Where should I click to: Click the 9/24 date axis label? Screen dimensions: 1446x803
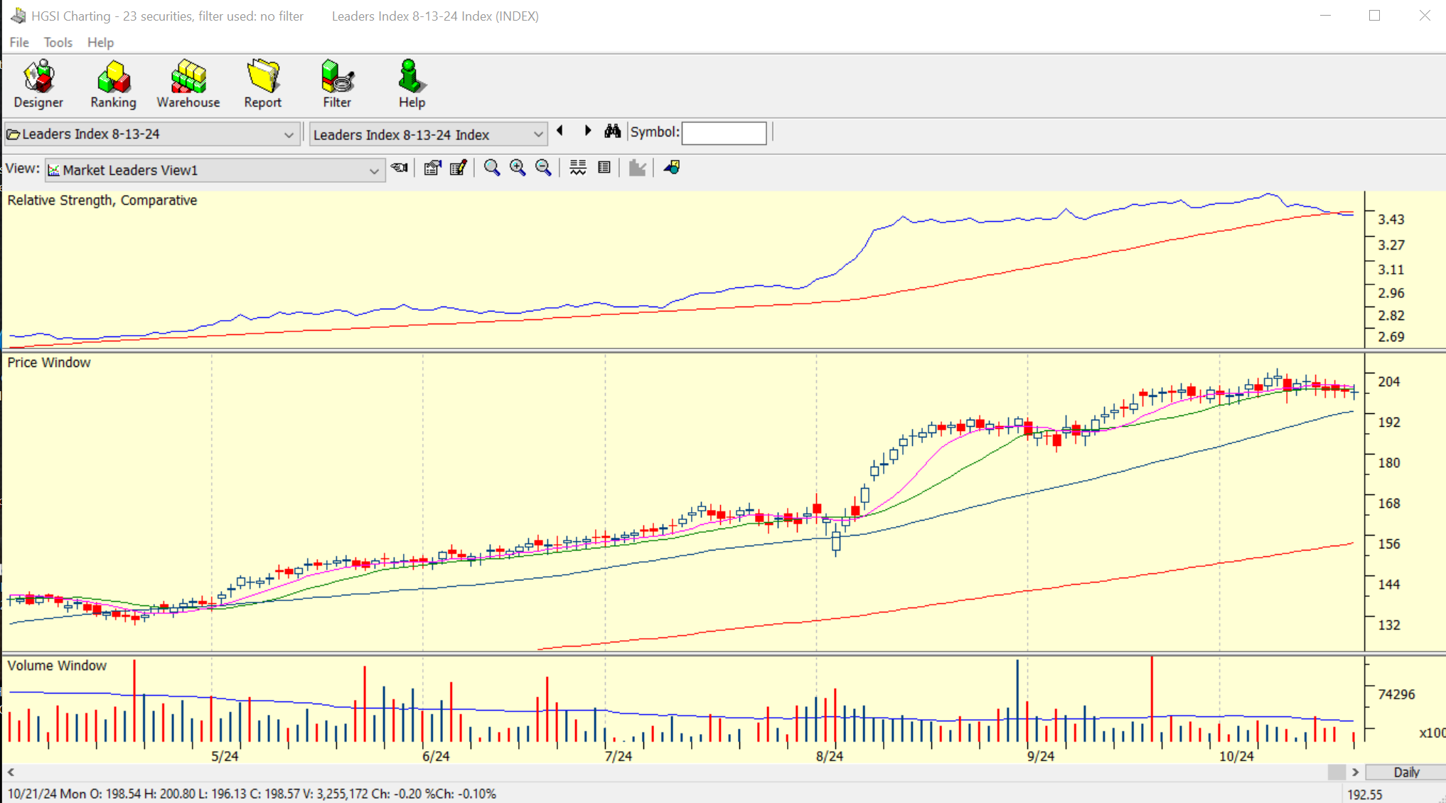[x=1041, y=756]
